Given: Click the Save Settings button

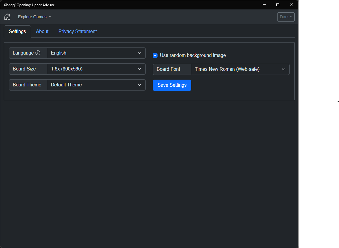Looking at the screenshot, I should click(172, 85).
